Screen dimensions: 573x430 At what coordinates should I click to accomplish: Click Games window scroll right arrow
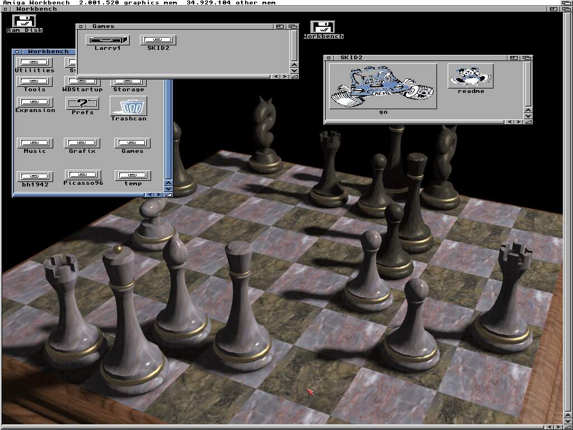(284, 76)
